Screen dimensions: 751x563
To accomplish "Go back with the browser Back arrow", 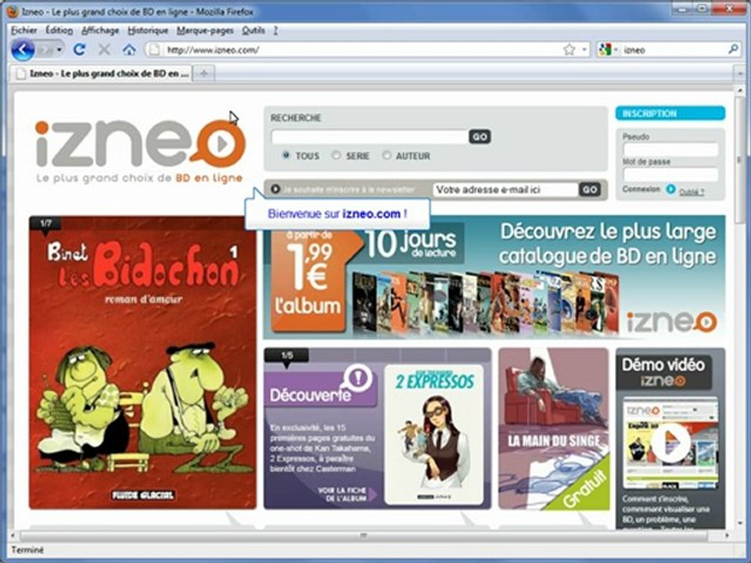I will click(x=23, y=50).
